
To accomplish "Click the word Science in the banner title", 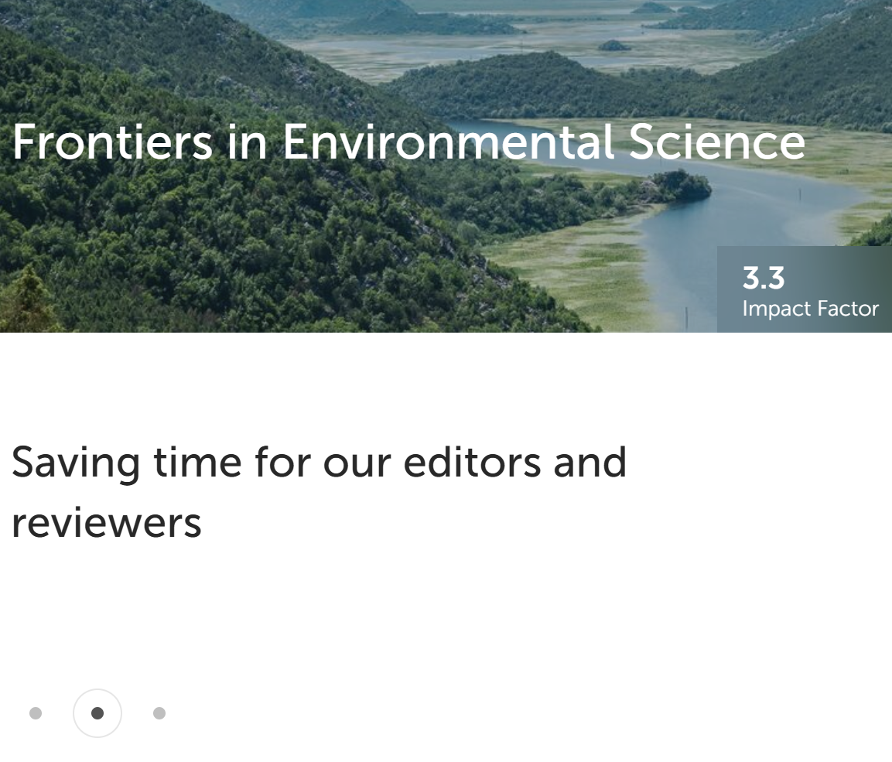I will tap(716, 142).
